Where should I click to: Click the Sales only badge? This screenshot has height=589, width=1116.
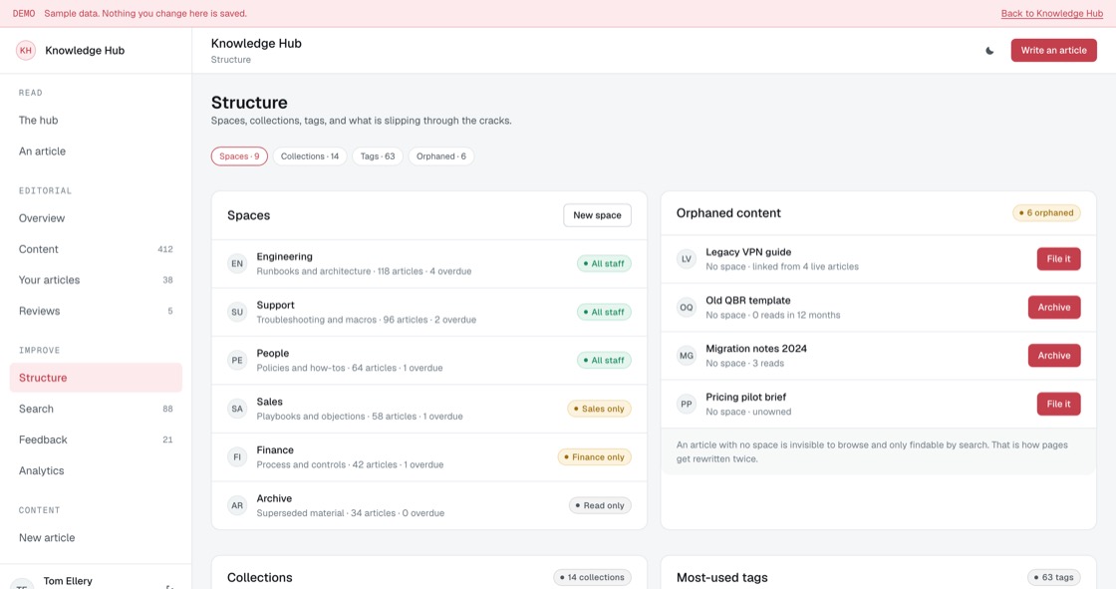[599, 409]
